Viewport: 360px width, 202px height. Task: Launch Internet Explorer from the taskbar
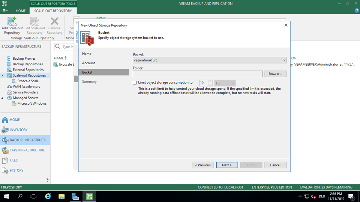click(x=48, y=196)
